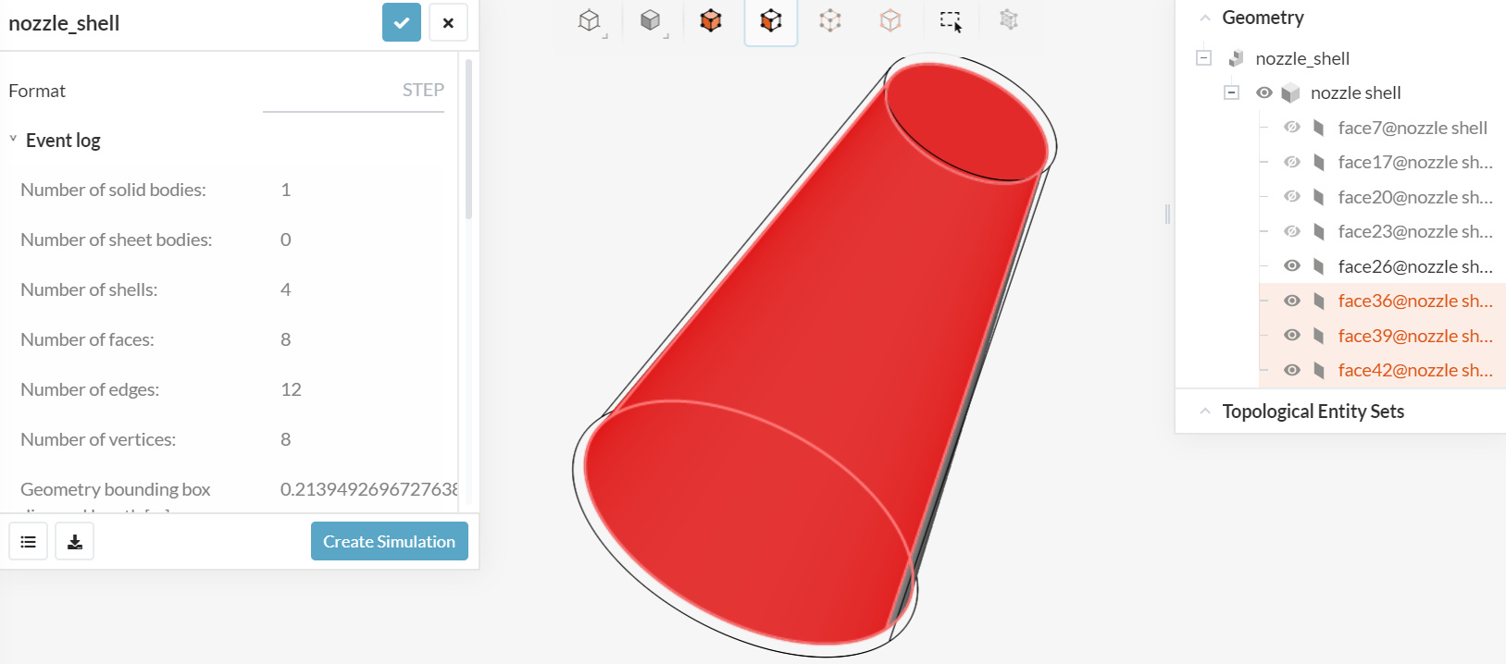Screen dimensions: 1506x664
Task: Click the Number of shells value 4
Action: click(x=286, y=289)
